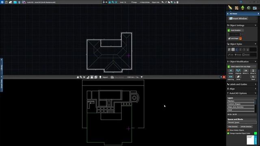260x146 pixels.
Task: Click the Hide Selected button
Action: pos(233,127)
